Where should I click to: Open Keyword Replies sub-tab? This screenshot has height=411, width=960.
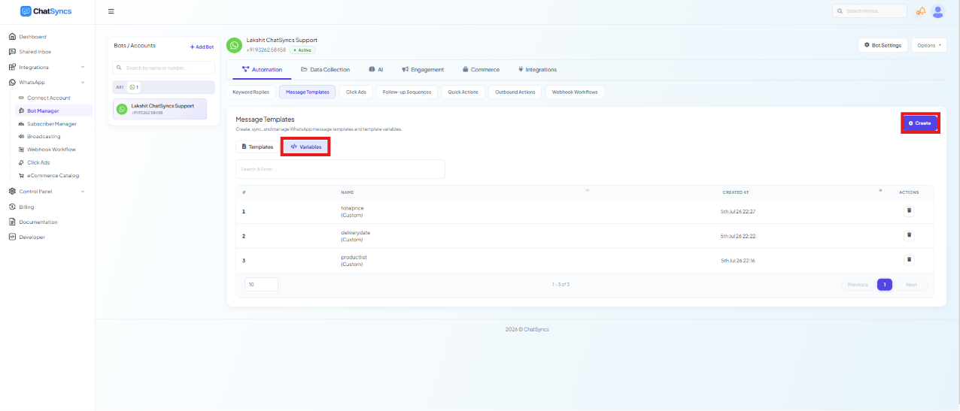pyautogui.click(x=251, y=92)
